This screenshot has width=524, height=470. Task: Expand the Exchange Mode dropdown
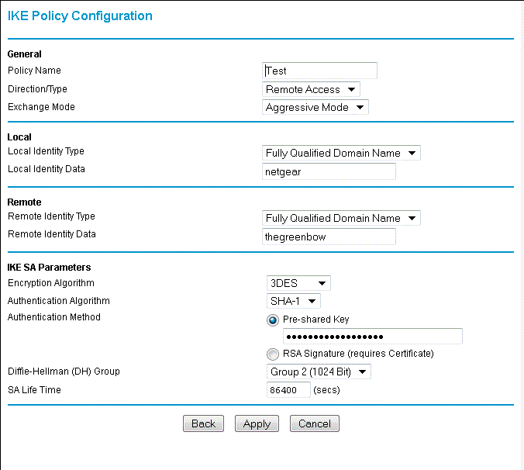pos(315,107)
